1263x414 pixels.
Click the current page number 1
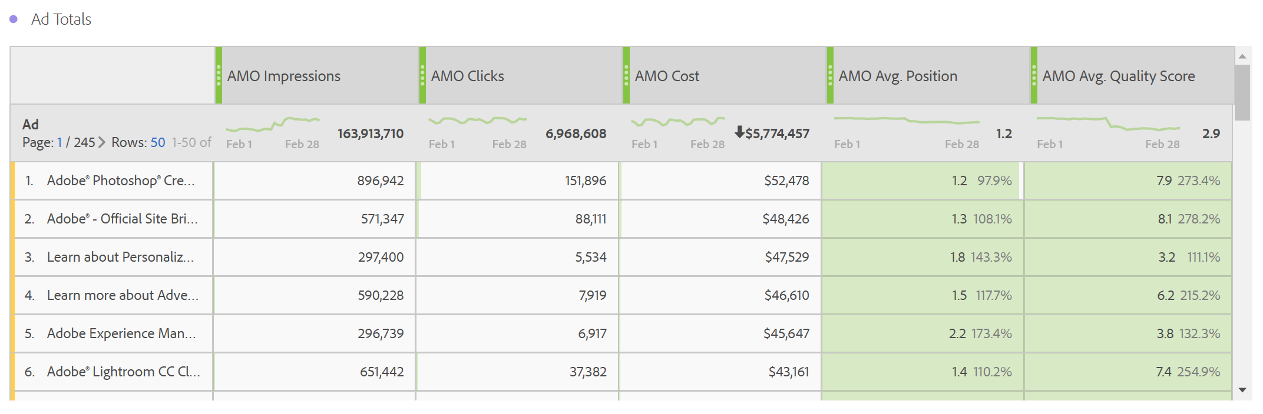coord(59,142)
